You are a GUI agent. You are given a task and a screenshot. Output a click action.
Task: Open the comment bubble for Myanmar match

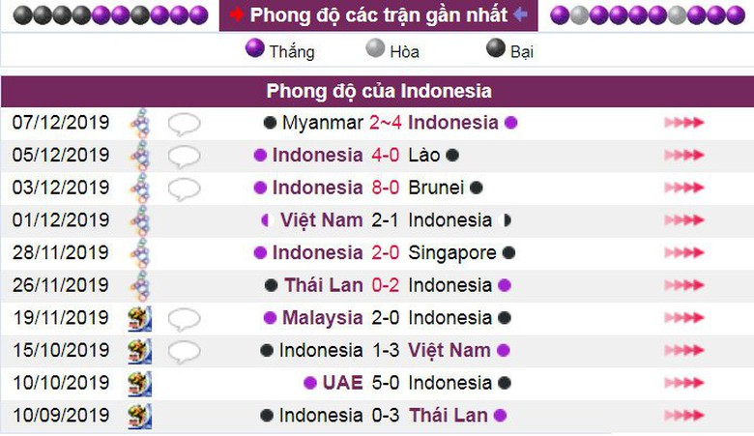tap(184, 123)
